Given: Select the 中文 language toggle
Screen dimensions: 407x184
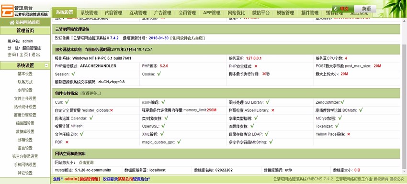Looking at the screenshot, I should [x=342, y=9].
